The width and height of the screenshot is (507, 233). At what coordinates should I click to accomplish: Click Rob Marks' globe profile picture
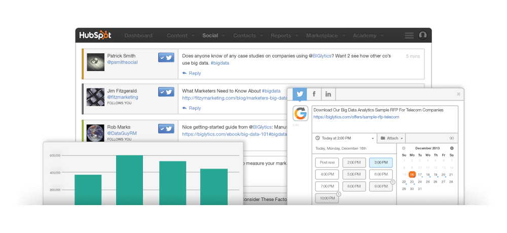(x=95, y=133)
